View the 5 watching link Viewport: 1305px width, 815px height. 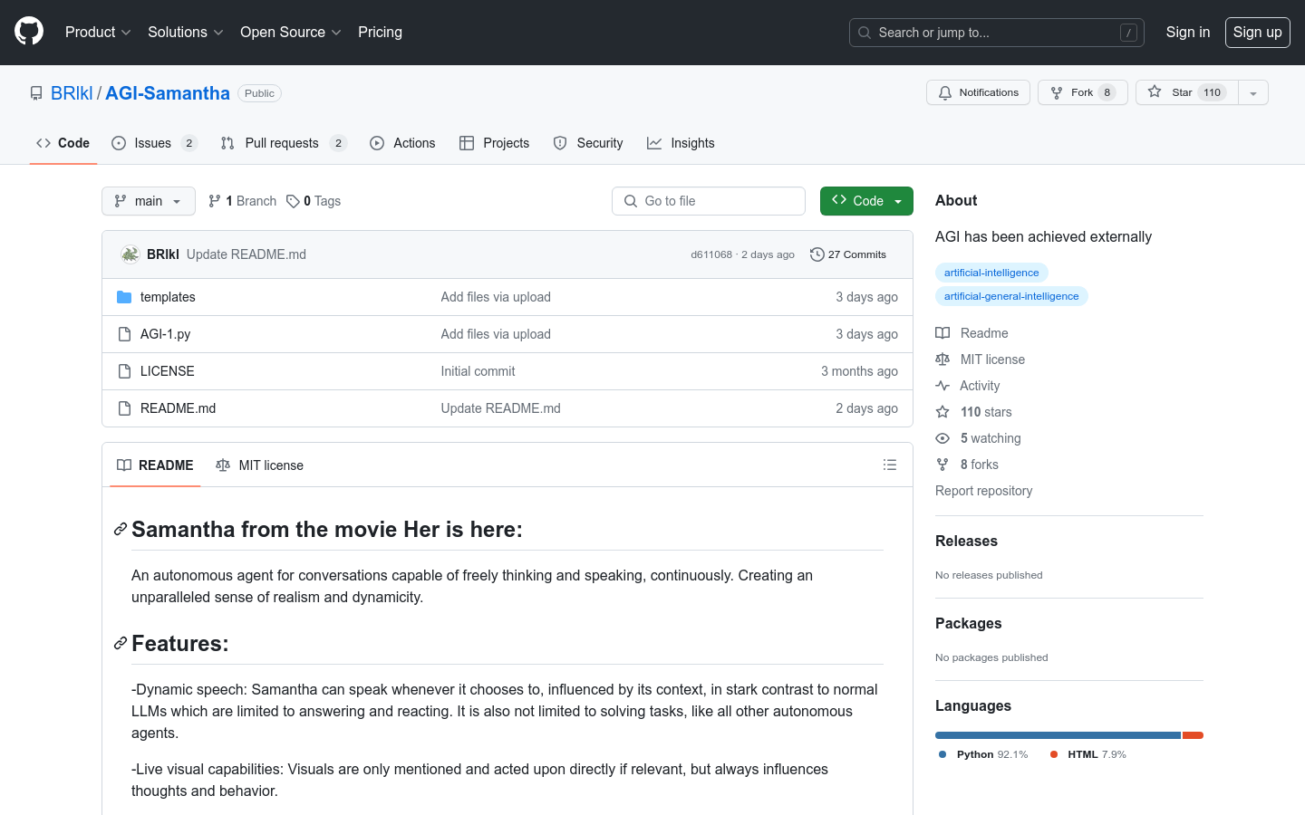tap(978, 438)
